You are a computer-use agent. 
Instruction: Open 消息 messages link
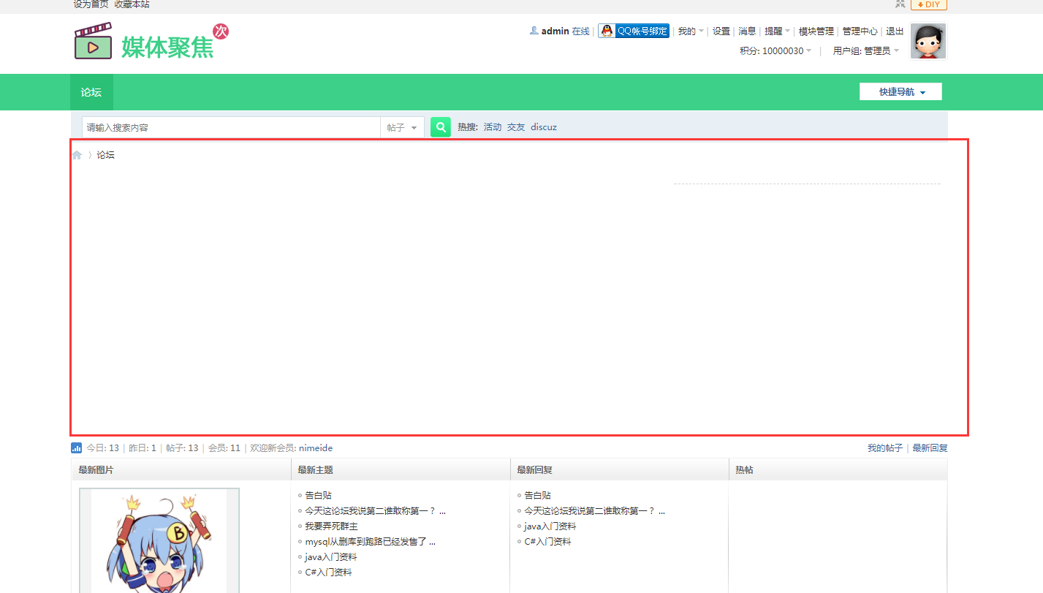(x=747, y=31)
